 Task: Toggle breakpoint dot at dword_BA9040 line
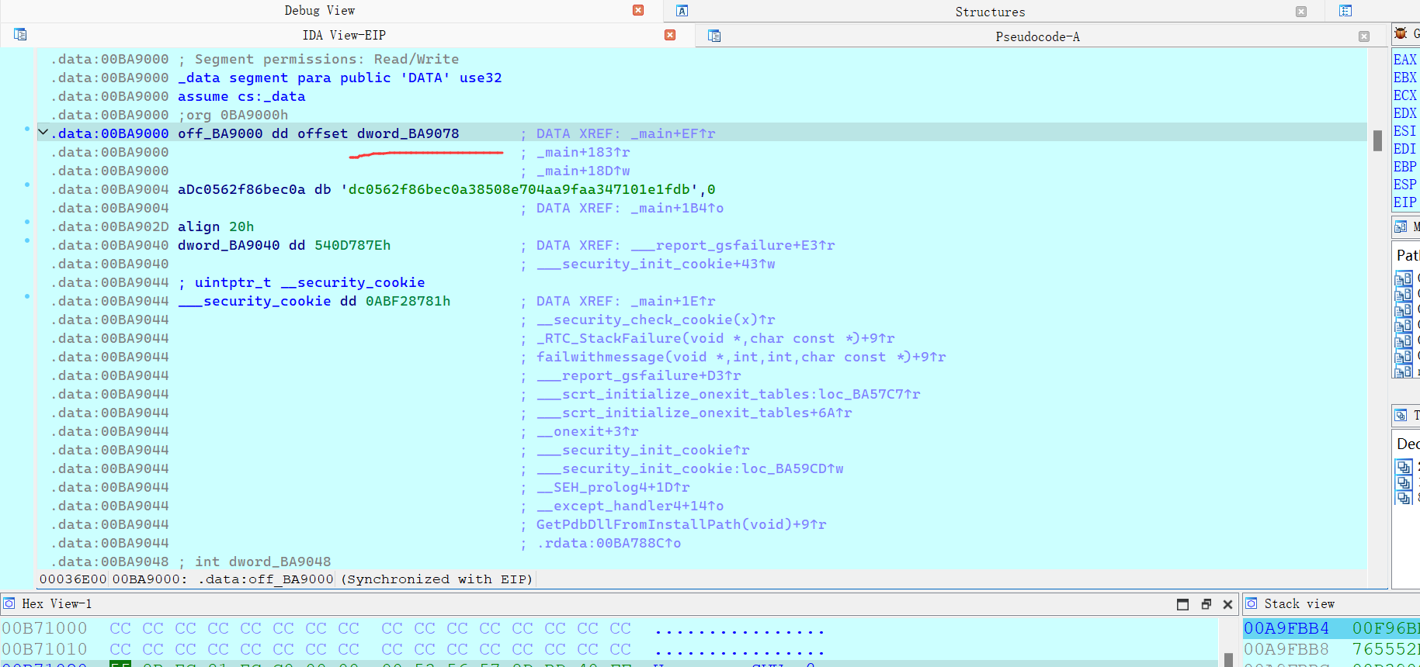[x=27, y=240]
